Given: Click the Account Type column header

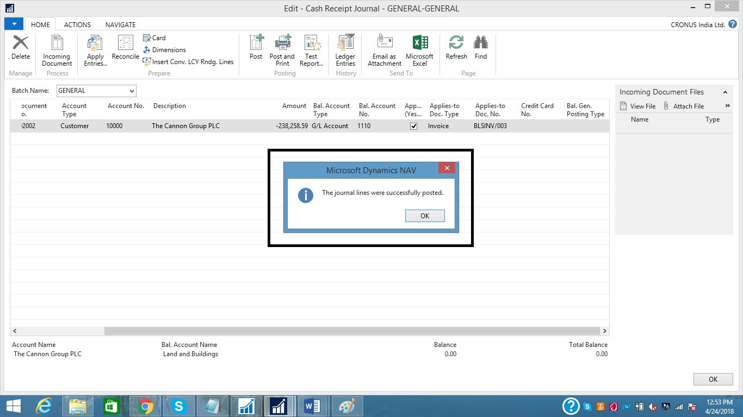Looking at the screenshot, I should click(x=75, y=110).
